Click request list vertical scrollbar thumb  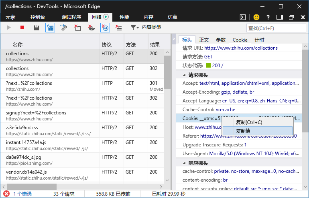coord(167,72)
